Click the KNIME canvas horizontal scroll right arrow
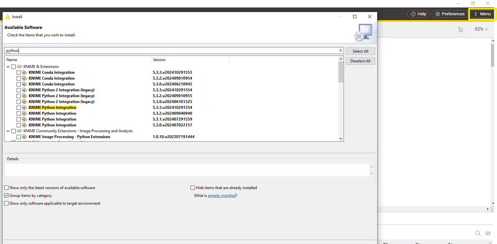This screenshot has height=244, width=497. click(488, 209)
